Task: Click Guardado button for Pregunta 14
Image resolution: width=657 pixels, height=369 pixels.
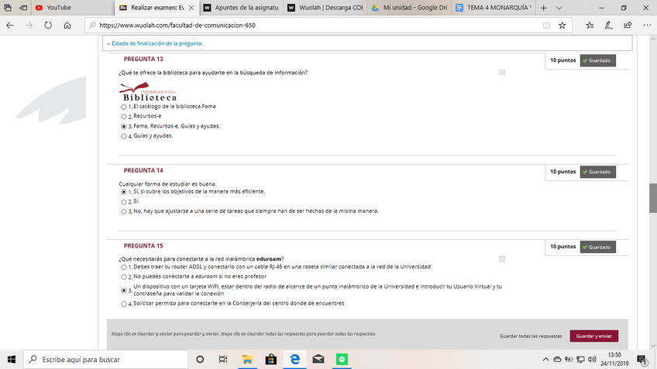Action: (x=597, y=172)
